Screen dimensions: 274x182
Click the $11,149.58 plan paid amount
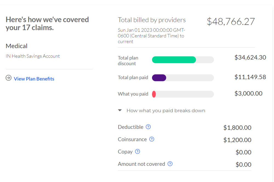[x=250, y=77]
